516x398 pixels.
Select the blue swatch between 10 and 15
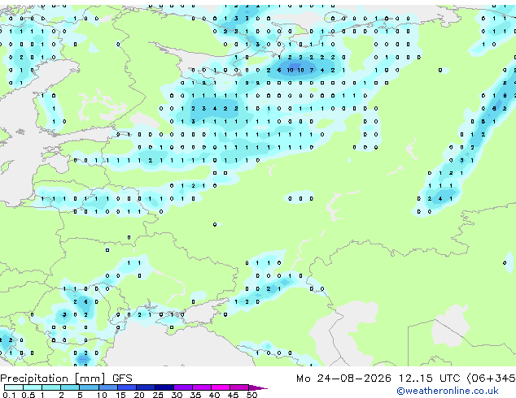(108, 387)
